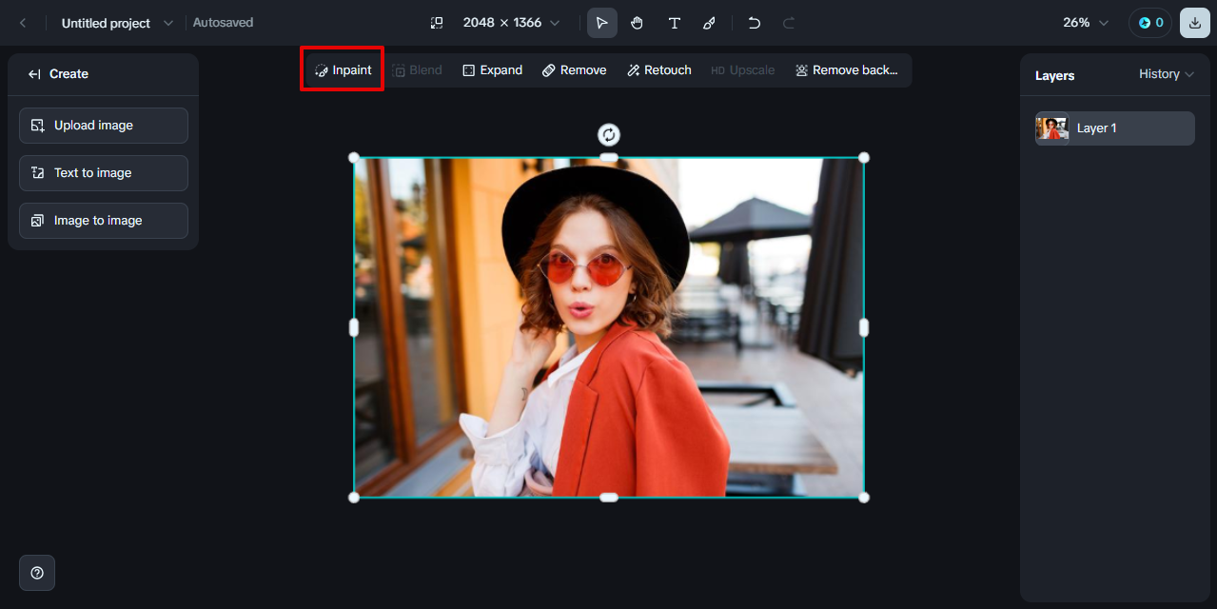Viewport: 1217px width, 609px height.
Task: Open the Inpaint tool
Action: pos(343,70)
